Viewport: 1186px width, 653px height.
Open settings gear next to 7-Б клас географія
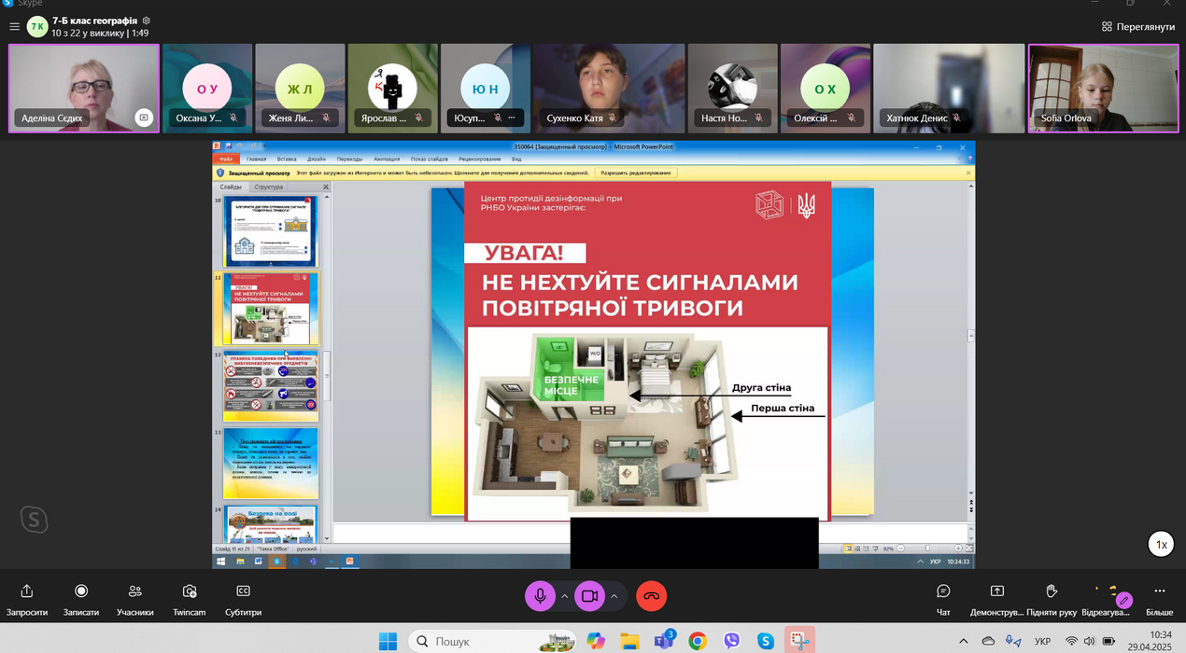tap(147, 21)
